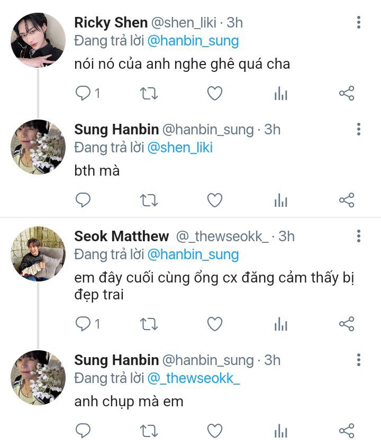Like the "bth mà" tweet
This screenshot has height=446, width=381.
point(214,201)
